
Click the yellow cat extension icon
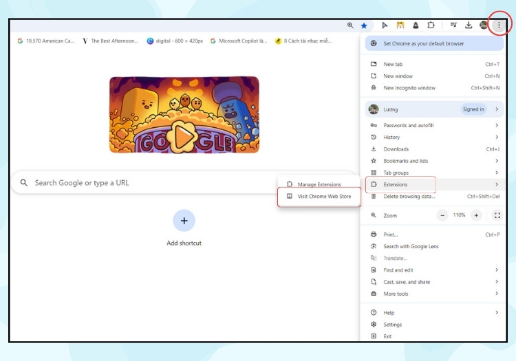point(400,25)
